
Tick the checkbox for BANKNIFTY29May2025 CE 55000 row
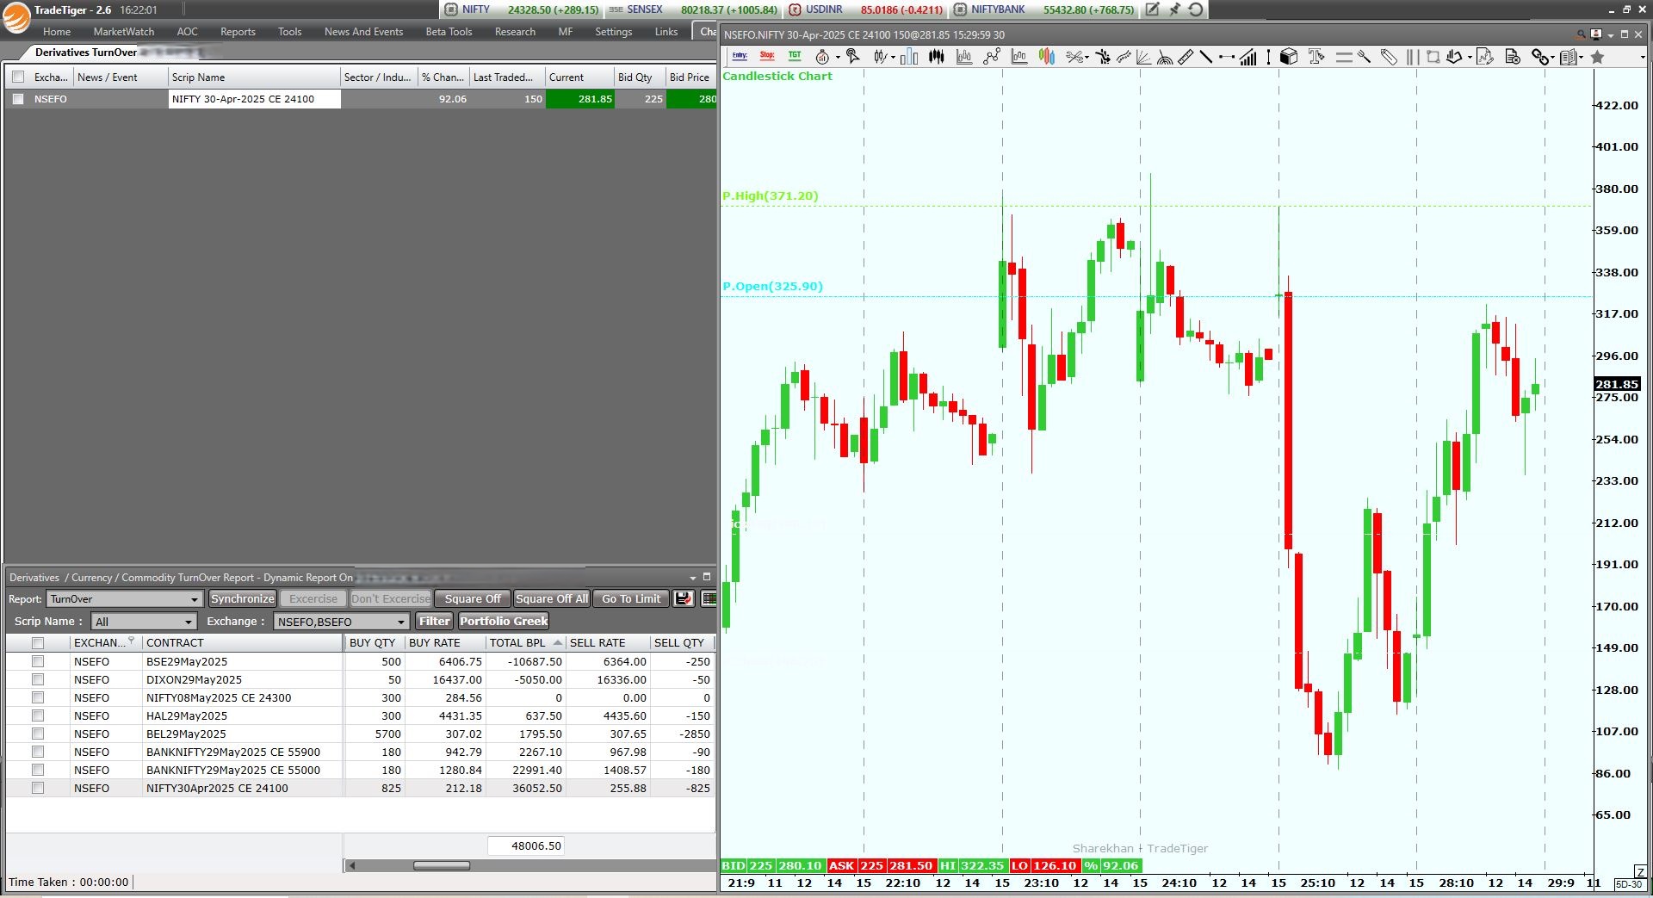(37, 770)
